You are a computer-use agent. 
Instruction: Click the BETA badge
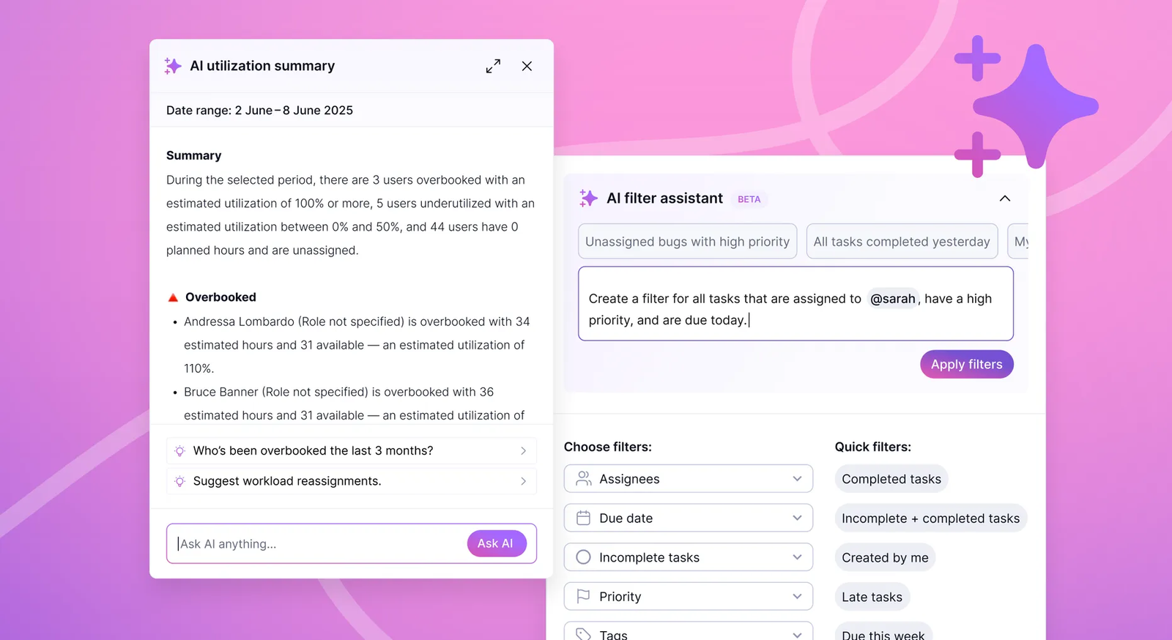coord(749,199)
